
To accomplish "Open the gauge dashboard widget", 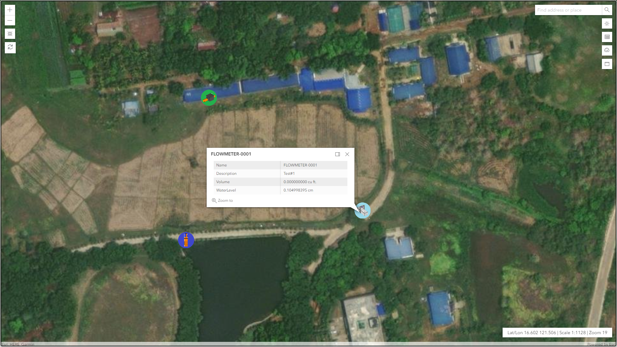I will pyautogui.click(x=607, y=50).
